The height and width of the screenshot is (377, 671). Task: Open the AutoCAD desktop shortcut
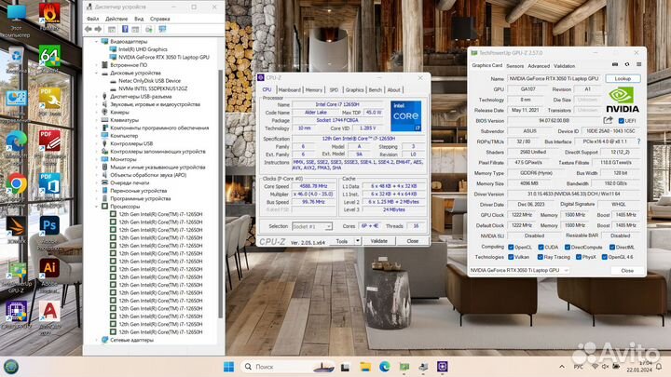tap(49, 311)
